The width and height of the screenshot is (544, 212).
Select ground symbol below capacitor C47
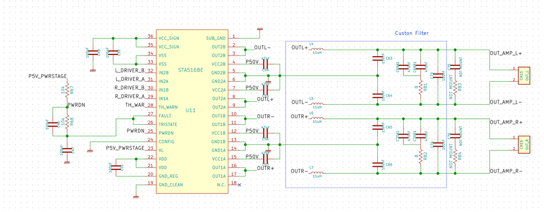point(67,162)
